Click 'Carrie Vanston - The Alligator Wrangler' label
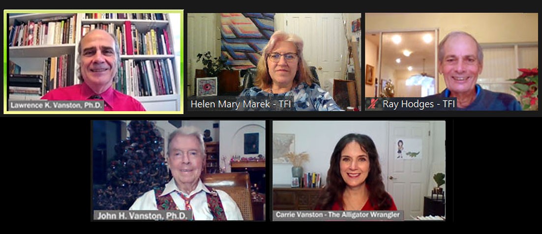 [x=338, y=215]
